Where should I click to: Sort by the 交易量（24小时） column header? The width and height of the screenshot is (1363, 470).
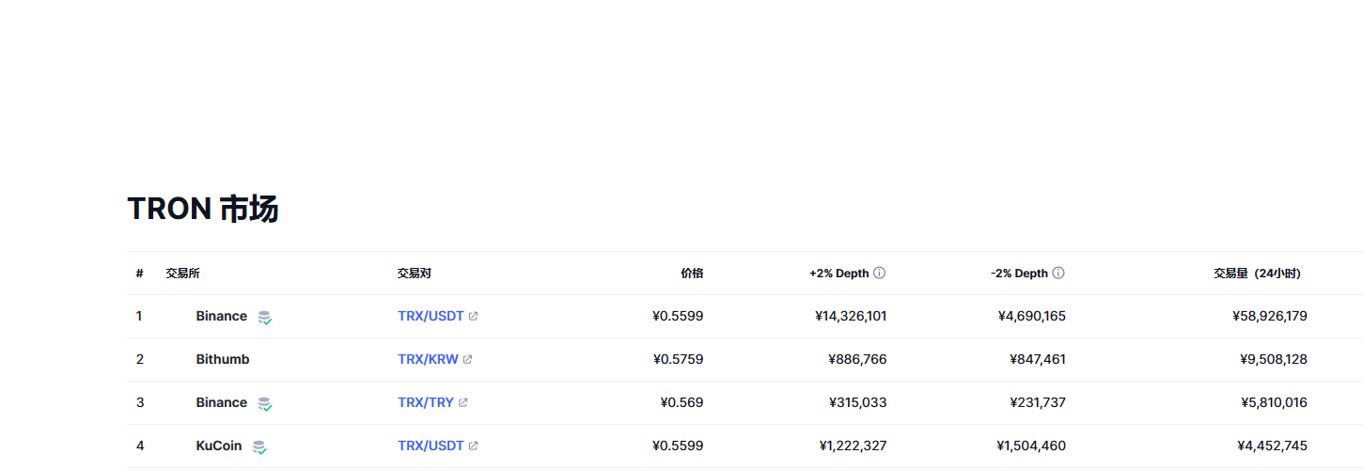(x=1257, y=274)
